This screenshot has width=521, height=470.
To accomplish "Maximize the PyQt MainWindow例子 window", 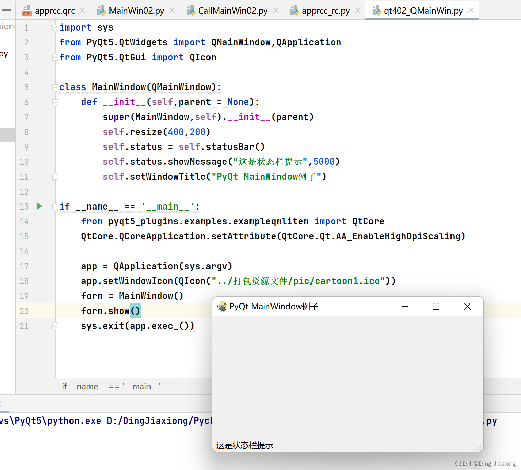I will click(436, 306).
